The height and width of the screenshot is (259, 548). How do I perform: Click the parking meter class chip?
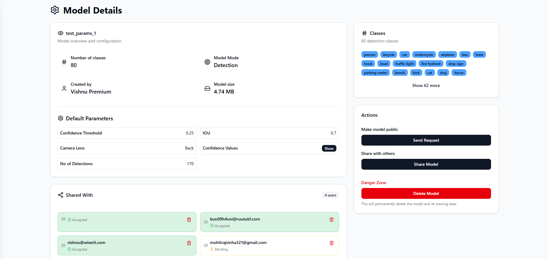point(376,72)
